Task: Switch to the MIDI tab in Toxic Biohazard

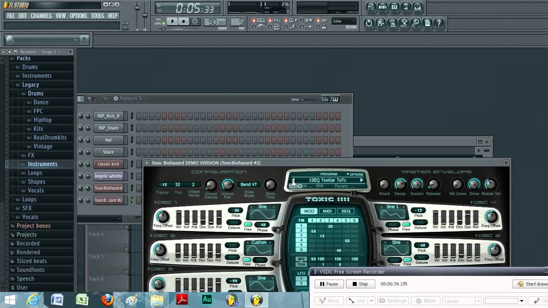Action: 327,211
